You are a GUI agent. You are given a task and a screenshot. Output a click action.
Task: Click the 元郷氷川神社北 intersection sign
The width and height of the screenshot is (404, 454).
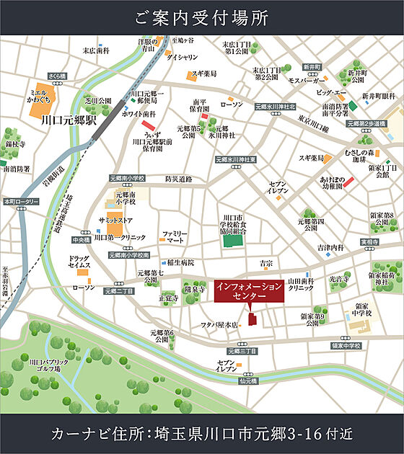click(x=276, y=107)
